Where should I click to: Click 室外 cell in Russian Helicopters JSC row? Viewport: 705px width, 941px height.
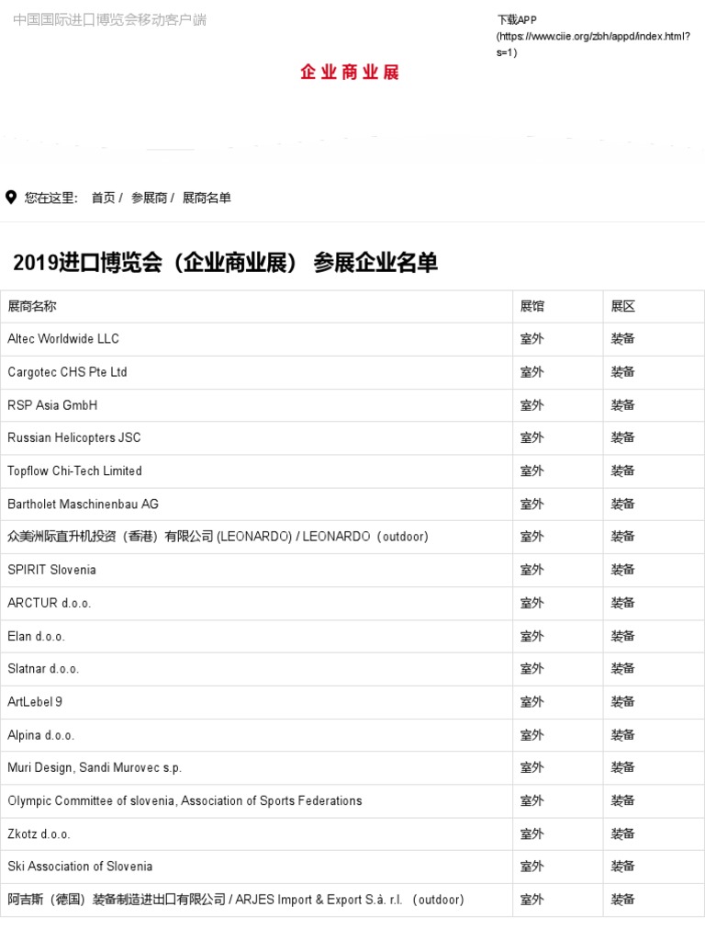(x=532, y=437)
